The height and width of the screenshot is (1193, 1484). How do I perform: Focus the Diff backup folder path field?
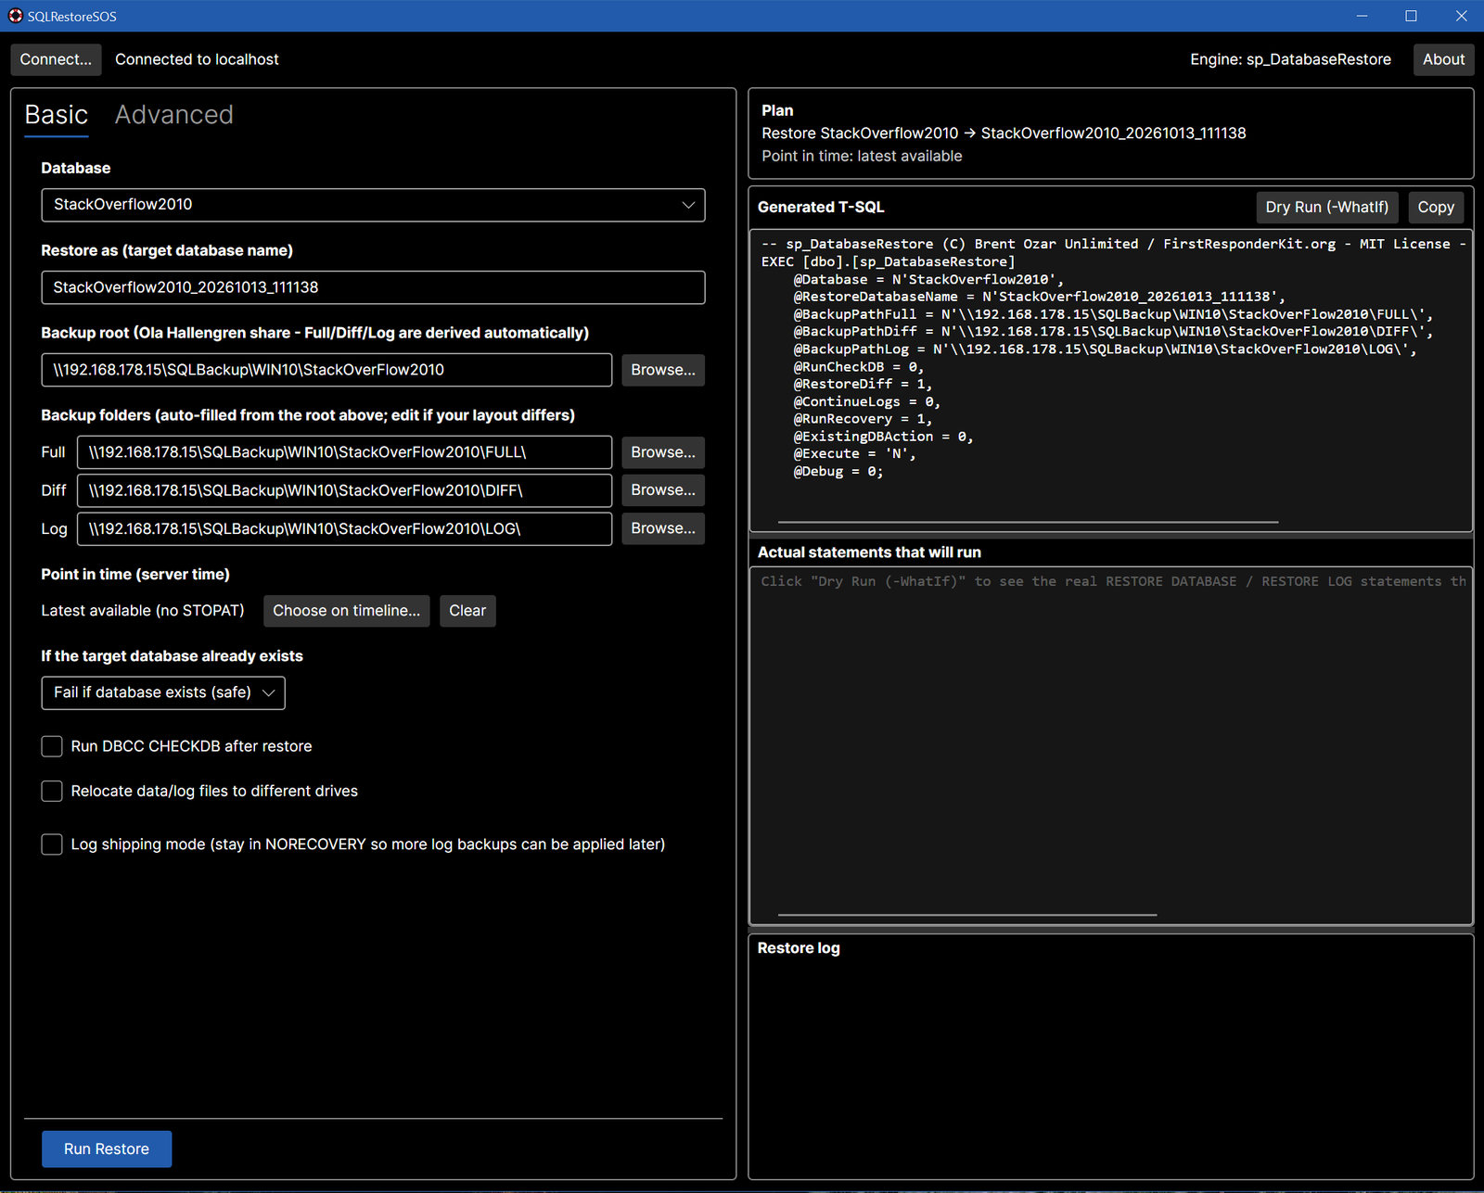(x=344, y=490)
